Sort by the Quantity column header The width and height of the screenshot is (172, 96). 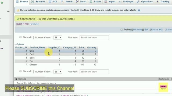tap(92, 47)
